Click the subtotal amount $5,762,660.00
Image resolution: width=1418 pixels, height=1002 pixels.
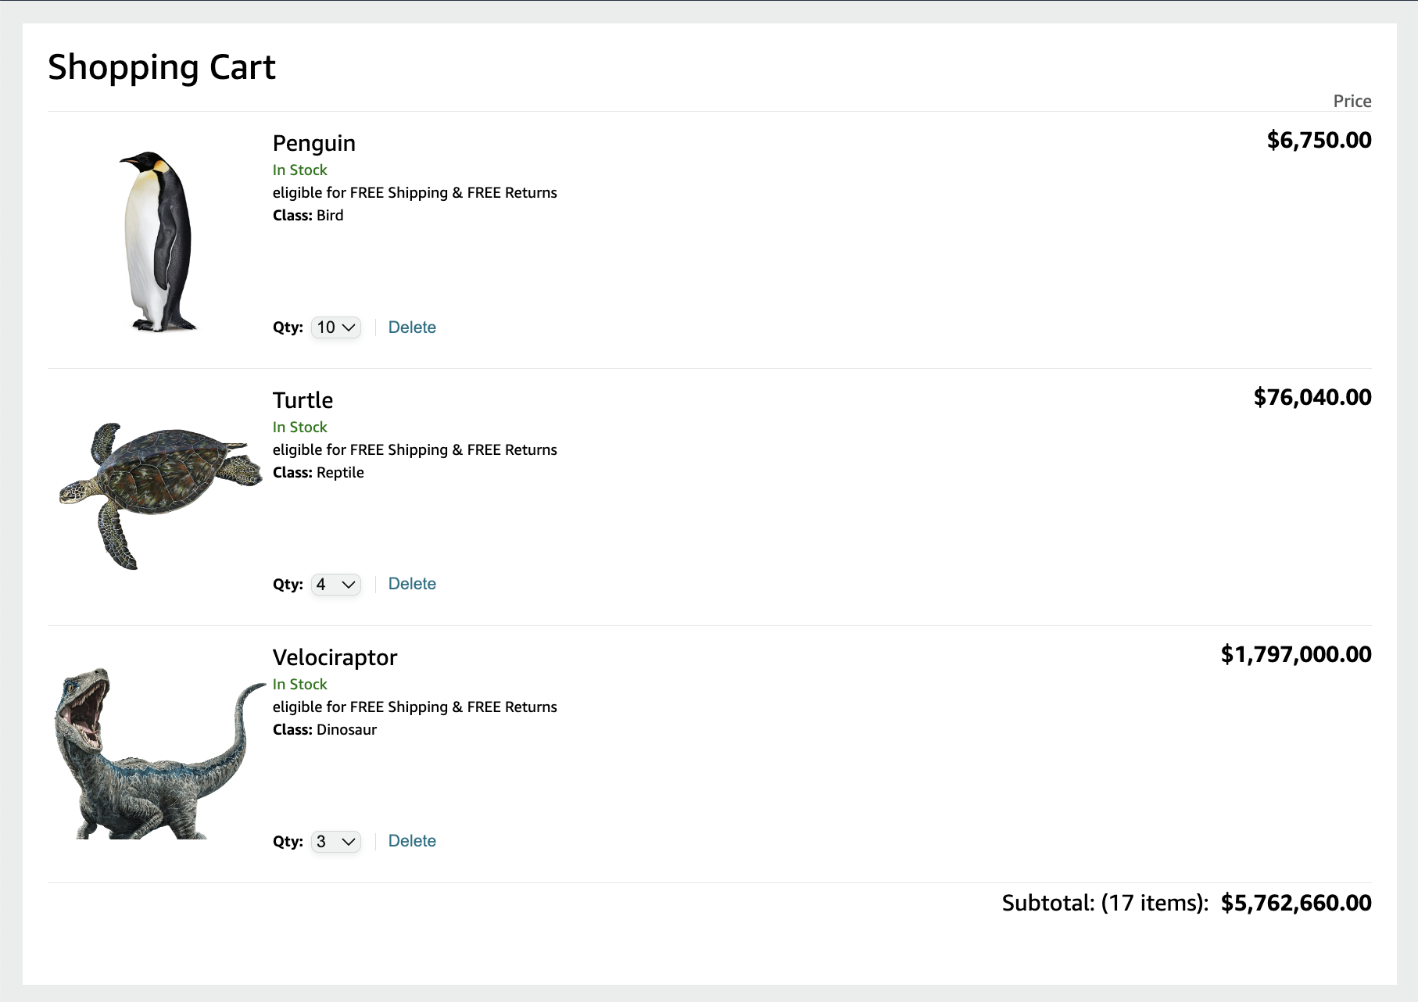click(x=1295, y=904)
